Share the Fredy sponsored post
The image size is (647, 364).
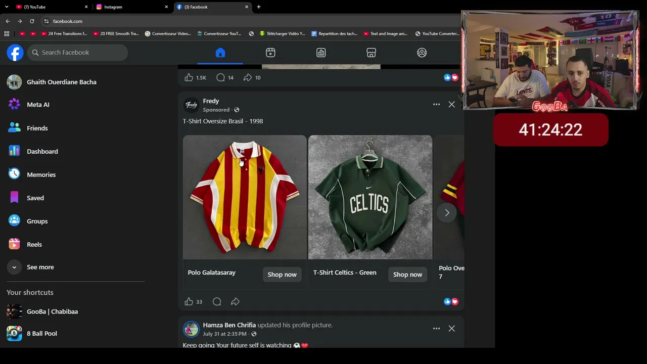(x=235, y=302)
